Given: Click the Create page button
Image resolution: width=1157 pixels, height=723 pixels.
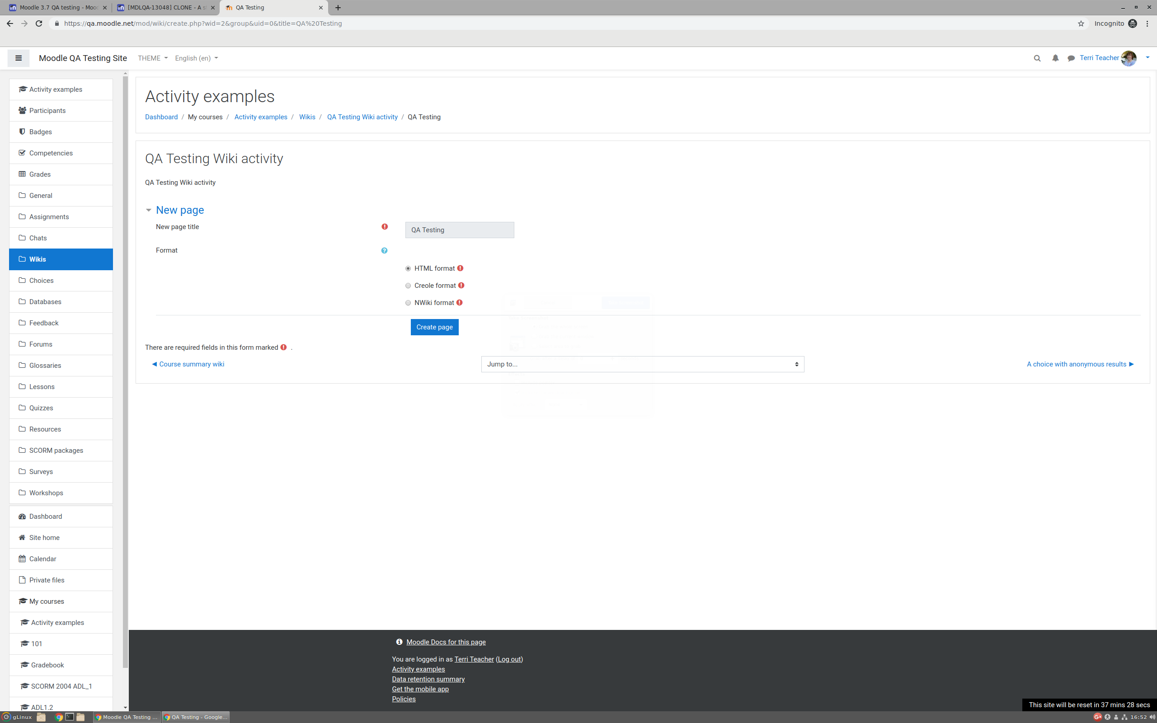Looking at the screenshot, I should tap(434, 327).
